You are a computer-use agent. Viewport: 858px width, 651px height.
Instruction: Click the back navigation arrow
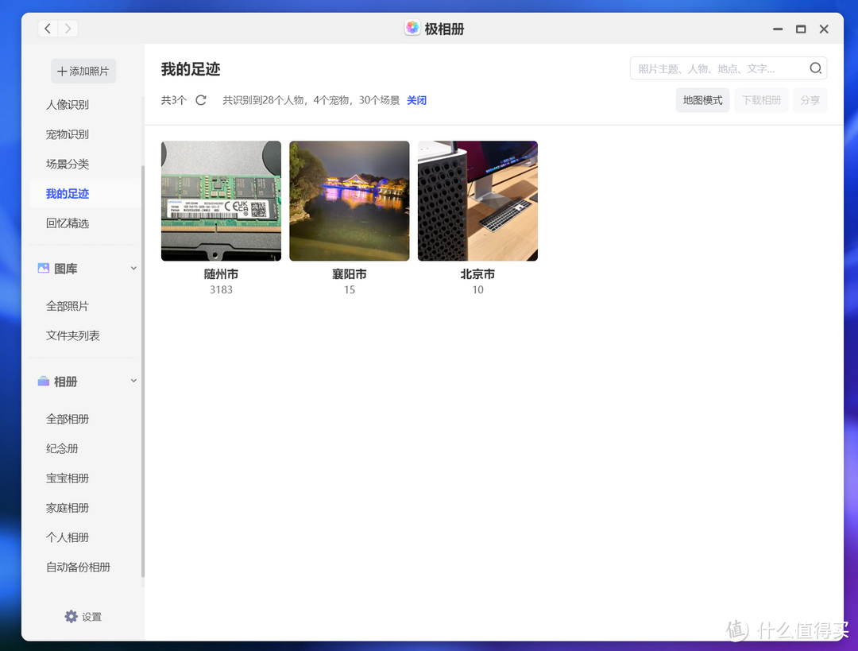click(x=48, y=29)
